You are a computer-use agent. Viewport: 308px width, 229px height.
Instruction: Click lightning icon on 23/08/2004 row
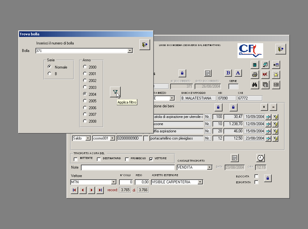point(275,139)
